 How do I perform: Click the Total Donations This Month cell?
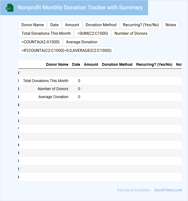46,81
